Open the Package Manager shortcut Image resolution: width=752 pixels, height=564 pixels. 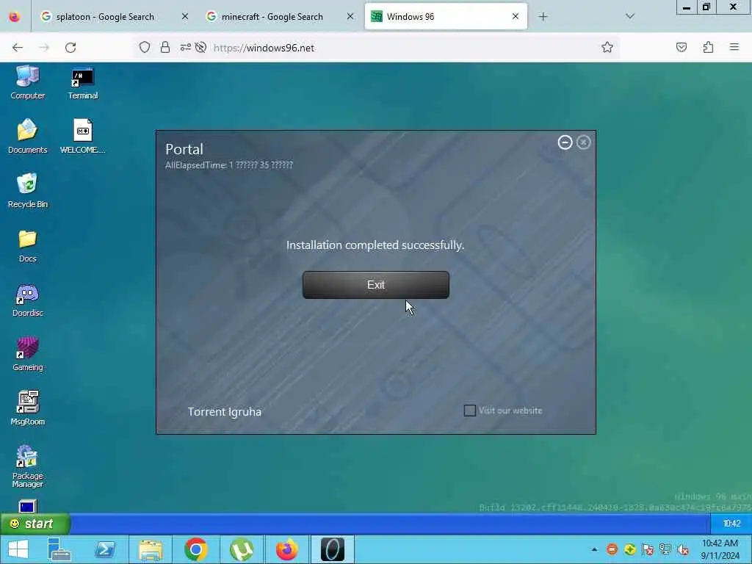pyautogui.click(x=27, y=466)
